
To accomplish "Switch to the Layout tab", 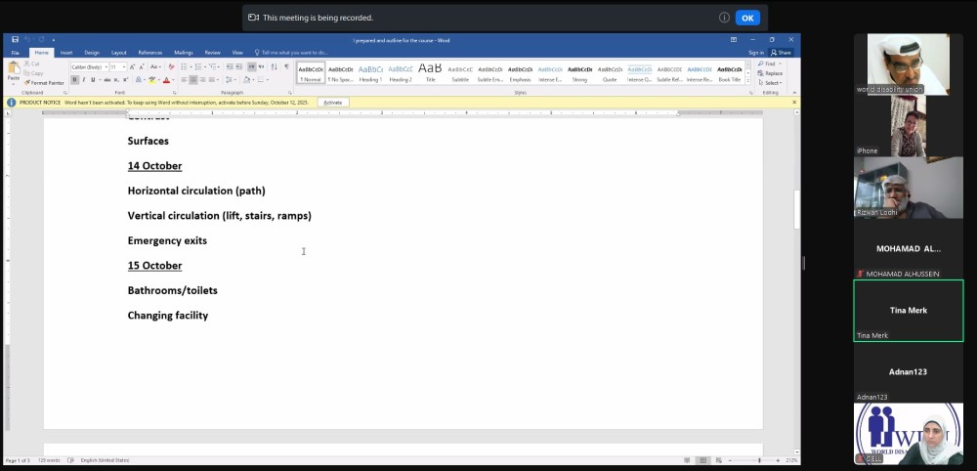I will tap(119, 53).
